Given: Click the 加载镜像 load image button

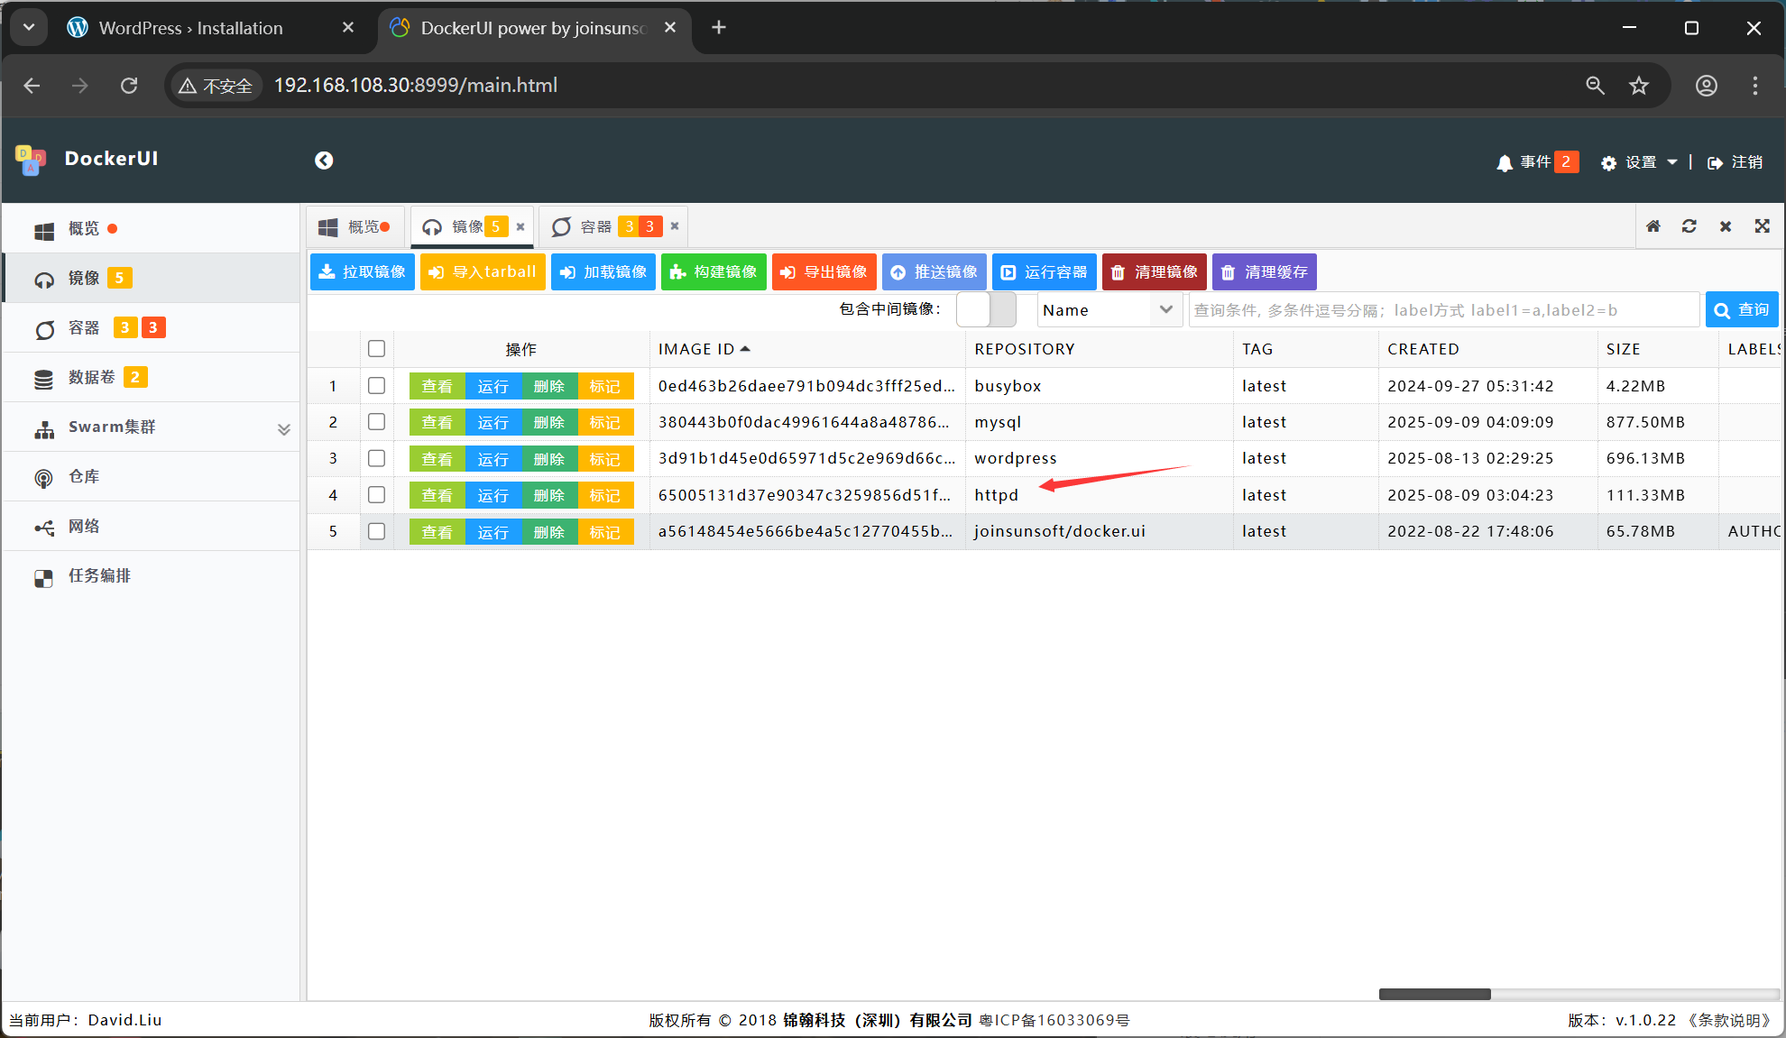Looking at the screenshot, I should (603, 272).
